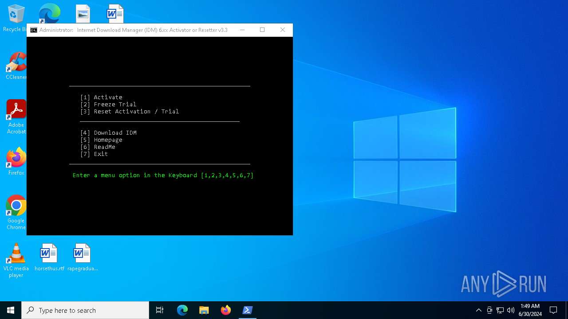568x319 pixels.
Task: Click the '[6] ReadMe' line
Action: point(98,147)
